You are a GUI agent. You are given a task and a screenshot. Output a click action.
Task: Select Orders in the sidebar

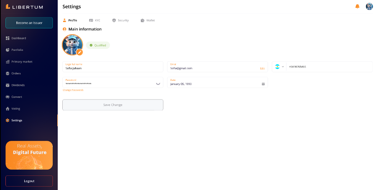tap(16, 73)
